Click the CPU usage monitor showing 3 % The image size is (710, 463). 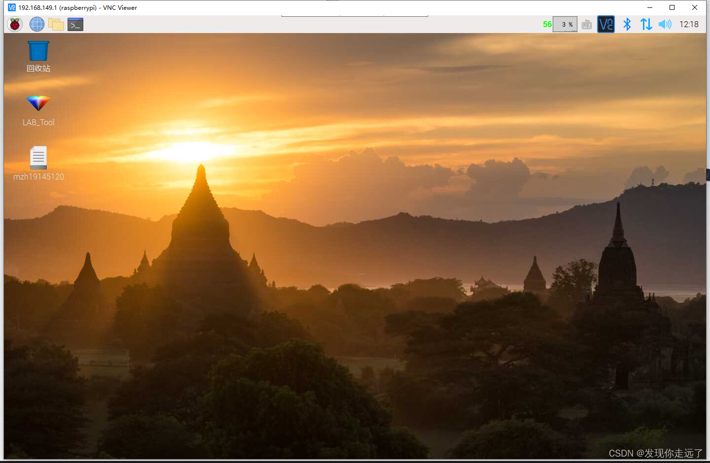click(x=565, y=24)
